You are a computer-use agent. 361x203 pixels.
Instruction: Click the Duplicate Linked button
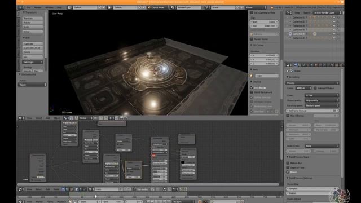(33, 48)
